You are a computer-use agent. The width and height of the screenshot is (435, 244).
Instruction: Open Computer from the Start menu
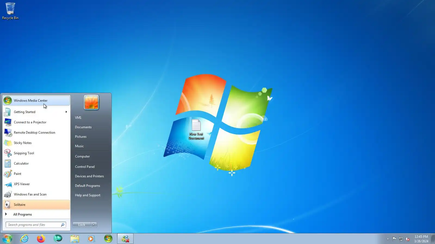pos(91,156)
